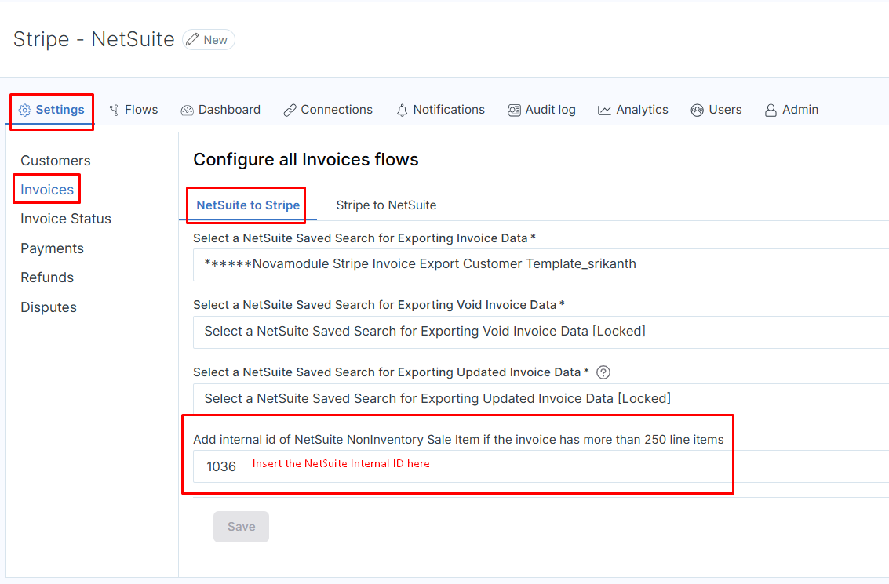Switch to Stripe to NetSuite tab
The image size is (889, 584).
point(386,205)
